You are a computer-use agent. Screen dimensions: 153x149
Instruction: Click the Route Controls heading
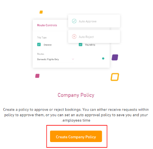[47, 25]
